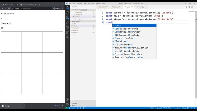
Task: Expand the .dist folder in the explorer
Action: coord(83,23)
